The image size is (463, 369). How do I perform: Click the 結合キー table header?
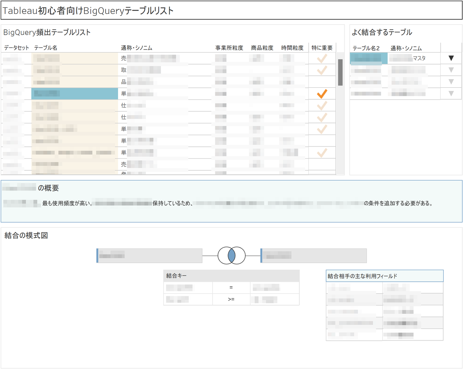coord(231,275)
